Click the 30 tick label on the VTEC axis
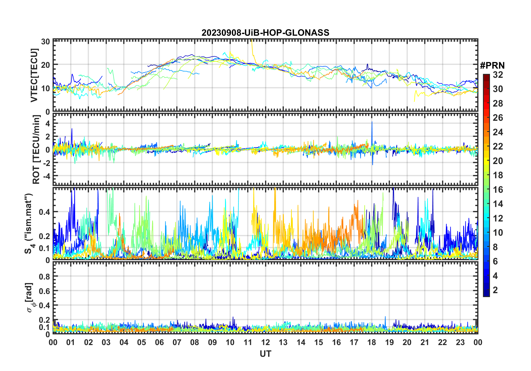The width and height of the screenshot is (531, 371). (46, 42)
